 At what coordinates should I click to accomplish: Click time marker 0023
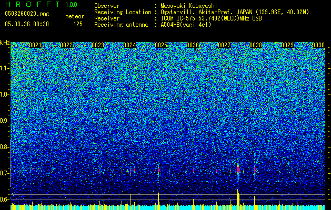98,45
